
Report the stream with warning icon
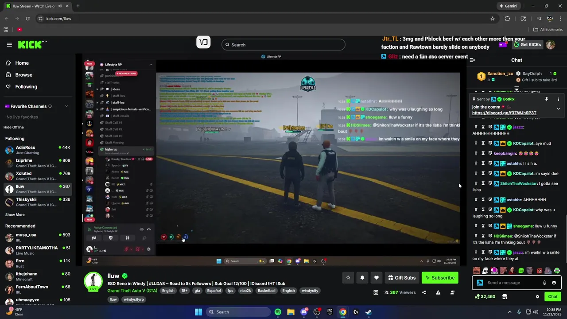(x=438, y=292)
